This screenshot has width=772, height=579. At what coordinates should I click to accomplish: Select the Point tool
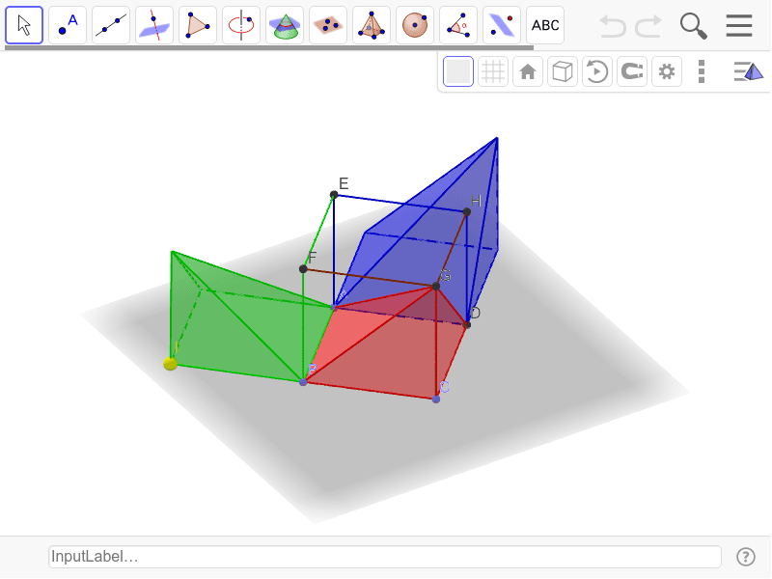68,25
